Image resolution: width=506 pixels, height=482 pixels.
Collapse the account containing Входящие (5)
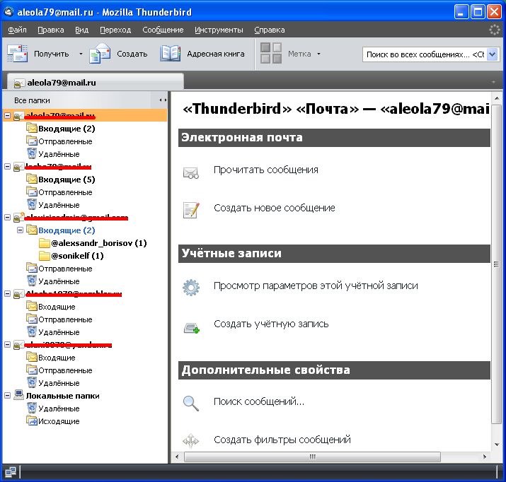click(7, 167)
